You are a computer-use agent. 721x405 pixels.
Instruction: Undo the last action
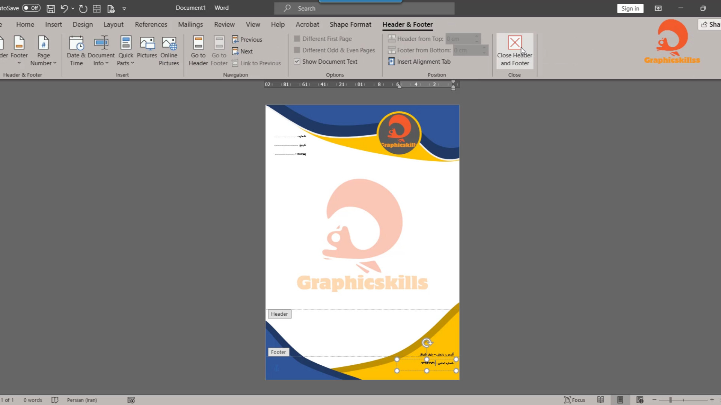point(64,8)
